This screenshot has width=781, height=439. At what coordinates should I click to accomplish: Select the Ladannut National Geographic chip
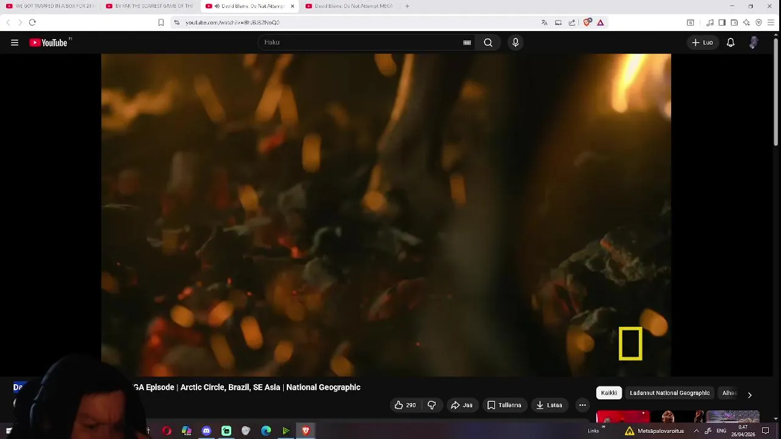pyautogui.click(x=669, y=393)
